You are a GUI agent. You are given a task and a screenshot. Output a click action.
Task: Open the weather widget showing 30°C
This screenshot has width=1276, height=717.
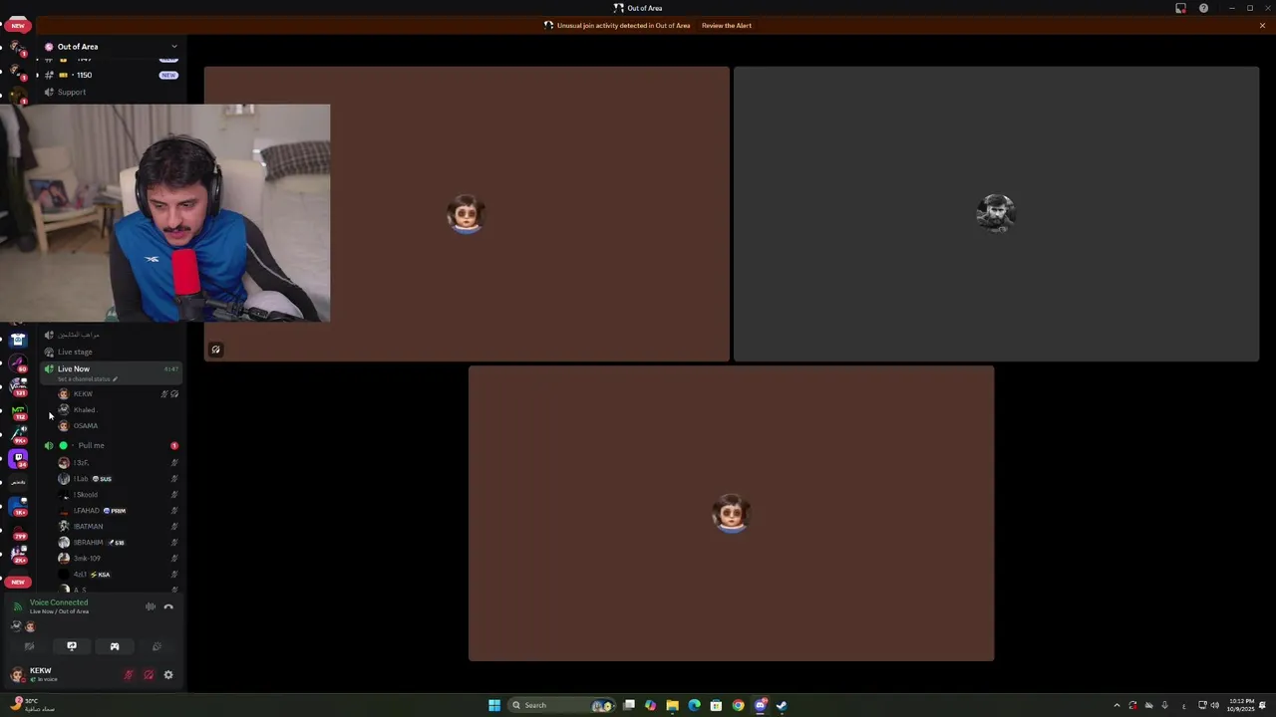[x=32, y=704]
